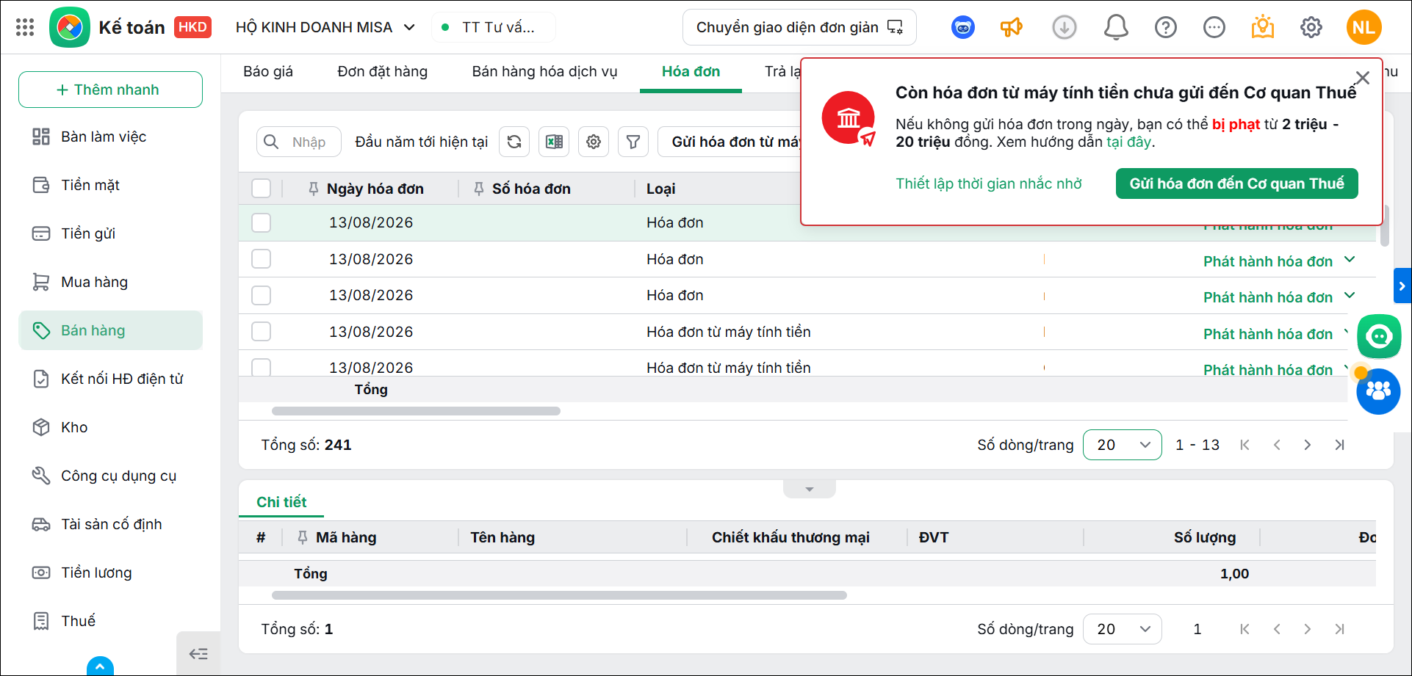Click the invoice table horizontal scrollbar
Screen dimensions: 1412x676
coord(416,411)
